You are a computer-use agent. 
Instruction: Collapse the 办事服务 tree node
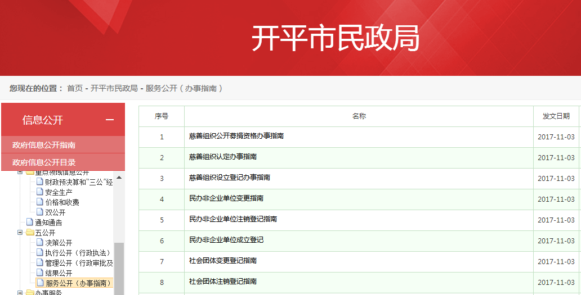(x=20, y=293)
